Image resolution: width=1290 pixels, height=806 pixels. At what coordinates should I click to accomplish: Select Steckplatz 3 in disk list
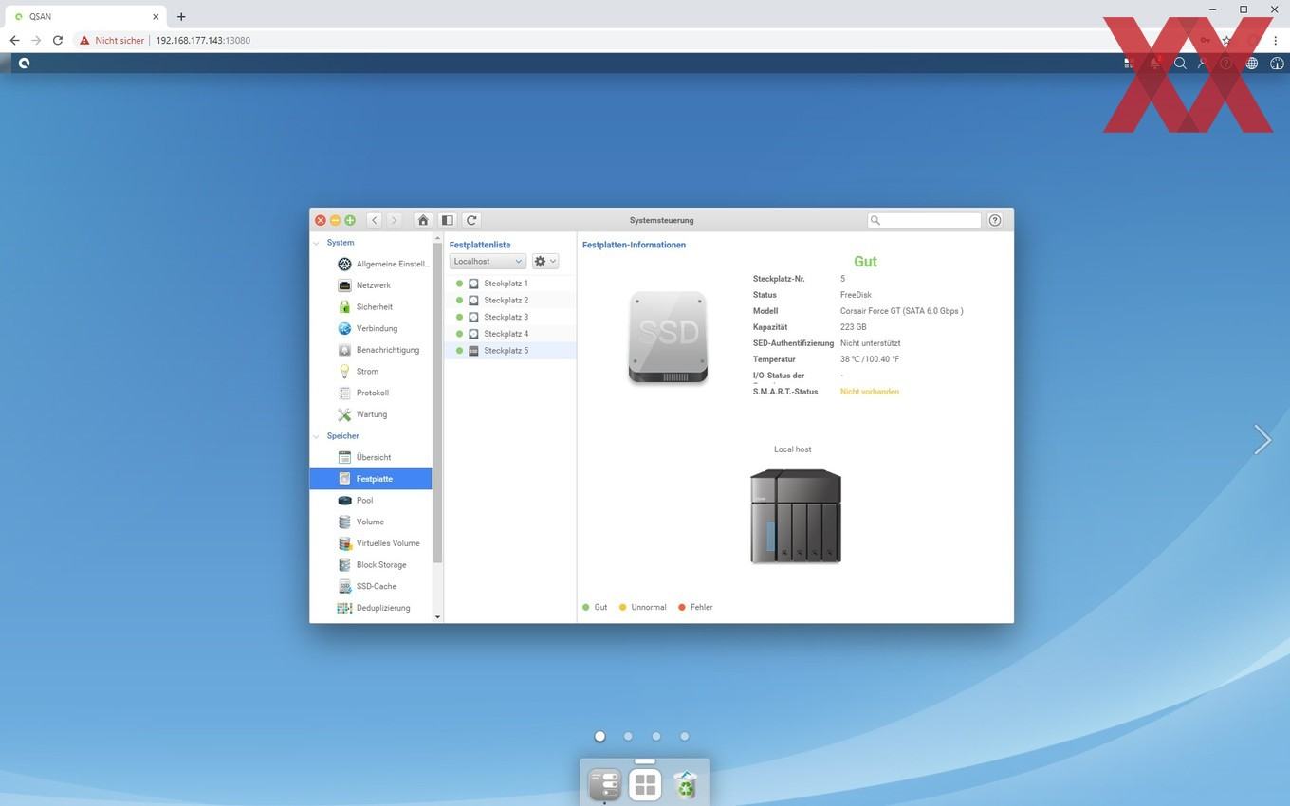pos(510,318)
